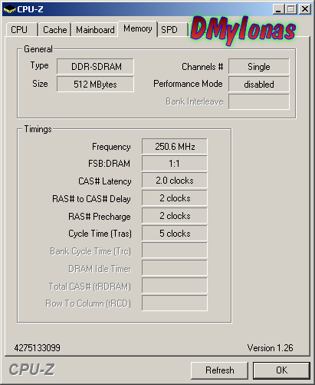
Task: Click the CAS# Latency label
Action: pyautogui.click(x=105, y=181)
